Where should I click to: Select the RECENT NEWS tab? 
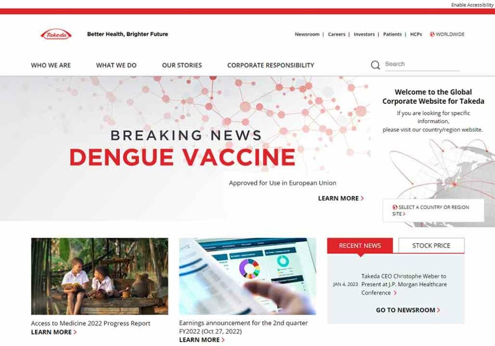click(x=360, y=246)
